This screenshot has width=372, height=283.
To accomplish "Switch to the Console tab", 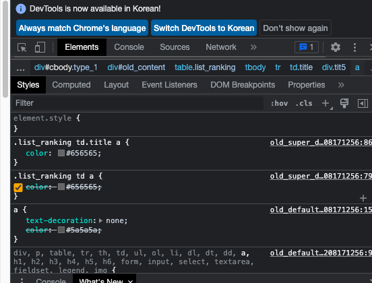I will (x=129, y=47).
